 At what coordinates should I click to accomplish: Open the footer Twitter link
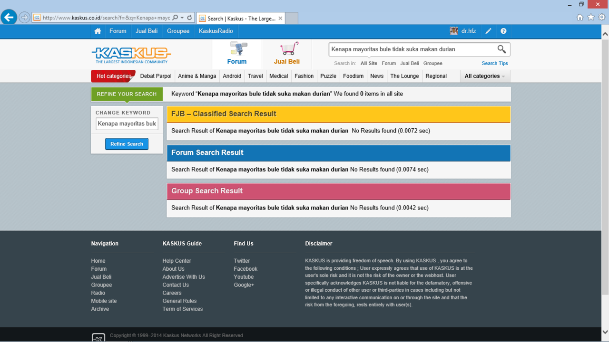click(x=242, y=261)
